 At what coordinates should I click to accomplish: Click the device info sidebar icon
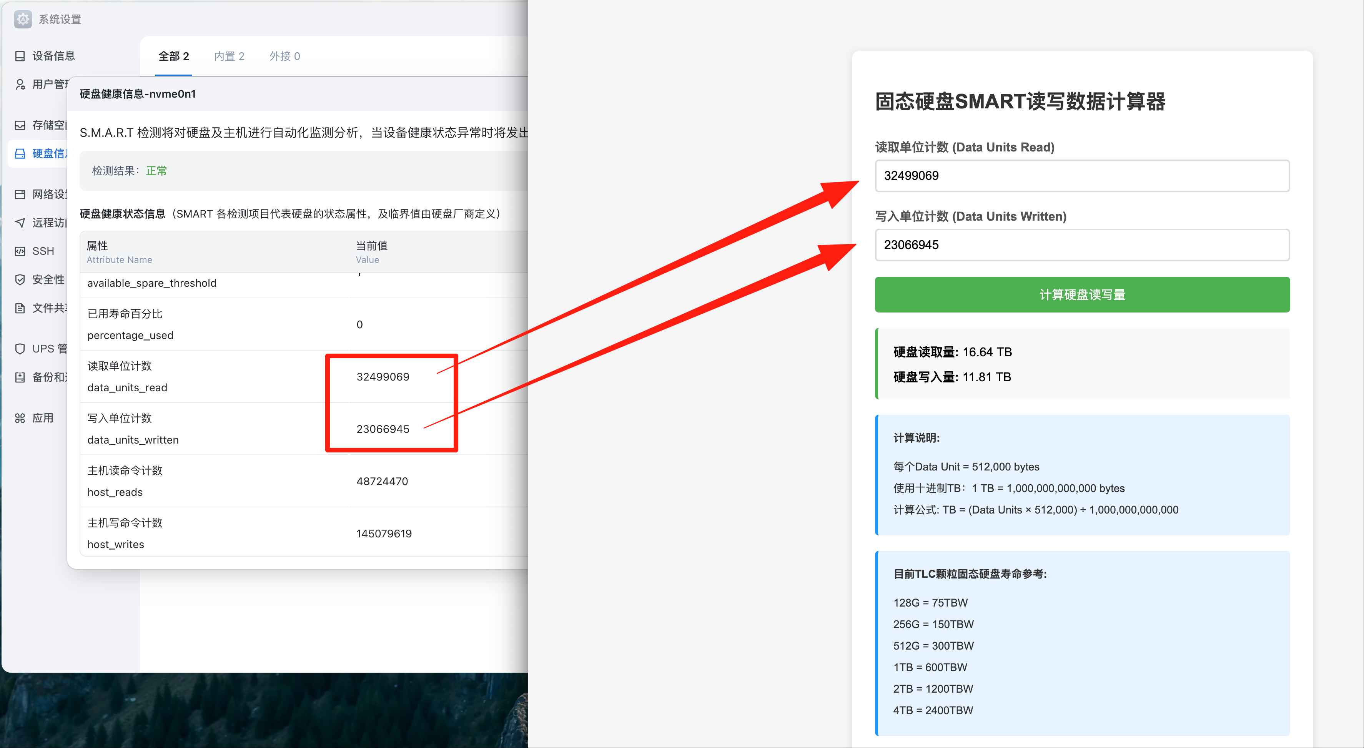[20, 56]
